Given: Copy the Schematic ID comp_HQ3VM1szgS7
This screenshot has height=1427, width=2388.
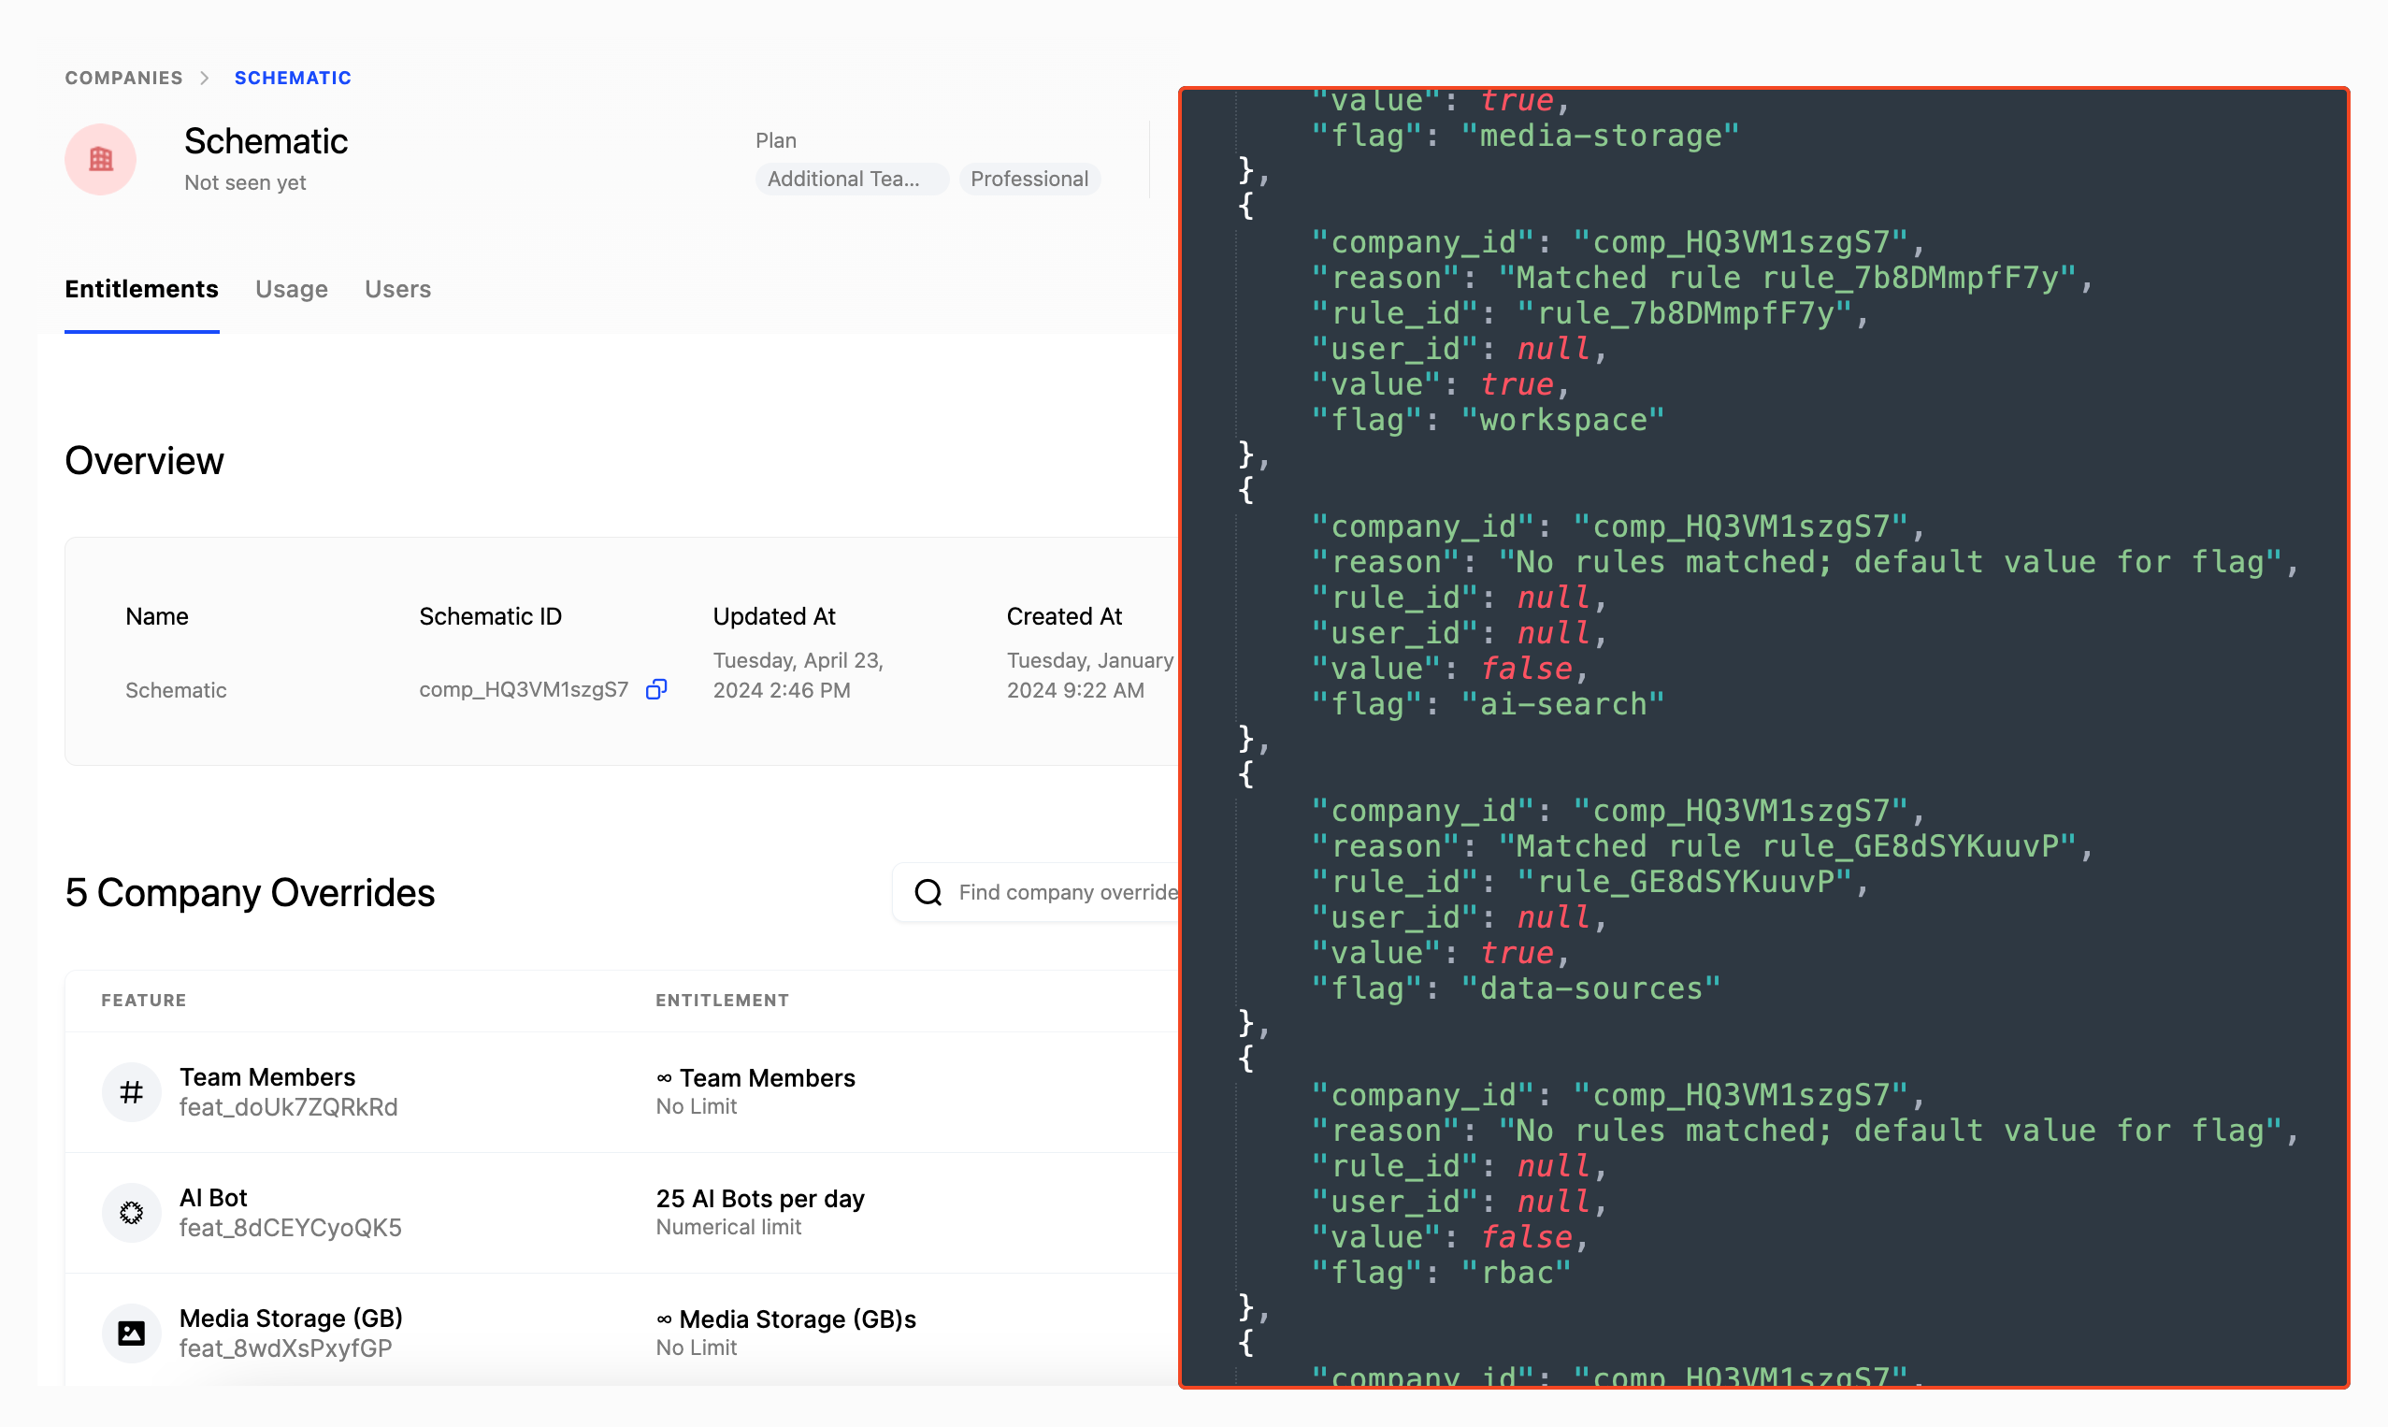Looking at the screenshot, I should [655, 689].
